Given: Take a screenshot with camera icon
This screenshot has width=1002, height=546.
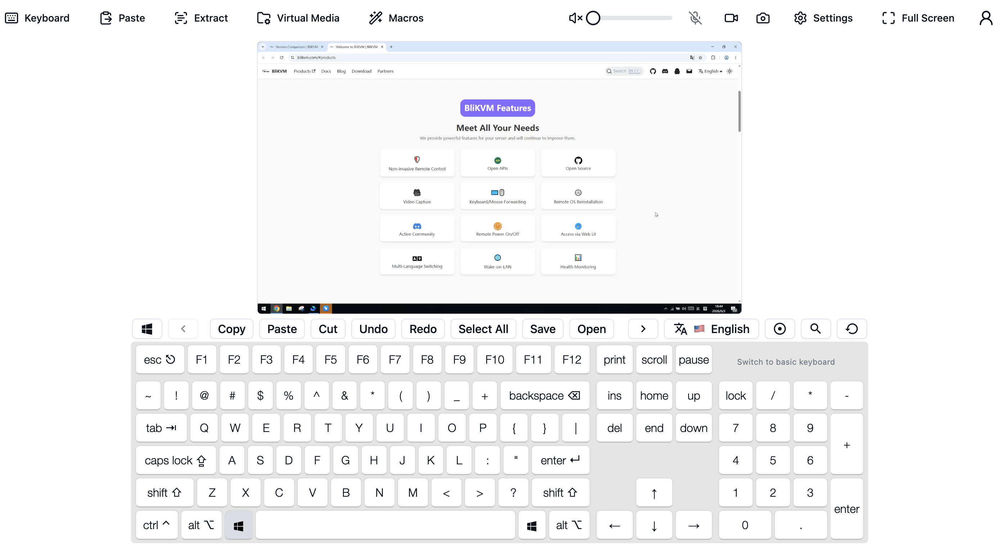Looking at the screenshot, I should [763, 18].
